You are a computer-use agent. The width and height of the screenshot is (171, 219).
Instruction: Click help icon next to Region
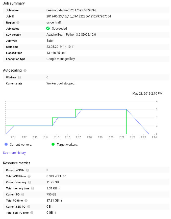[x=18, y=23]
